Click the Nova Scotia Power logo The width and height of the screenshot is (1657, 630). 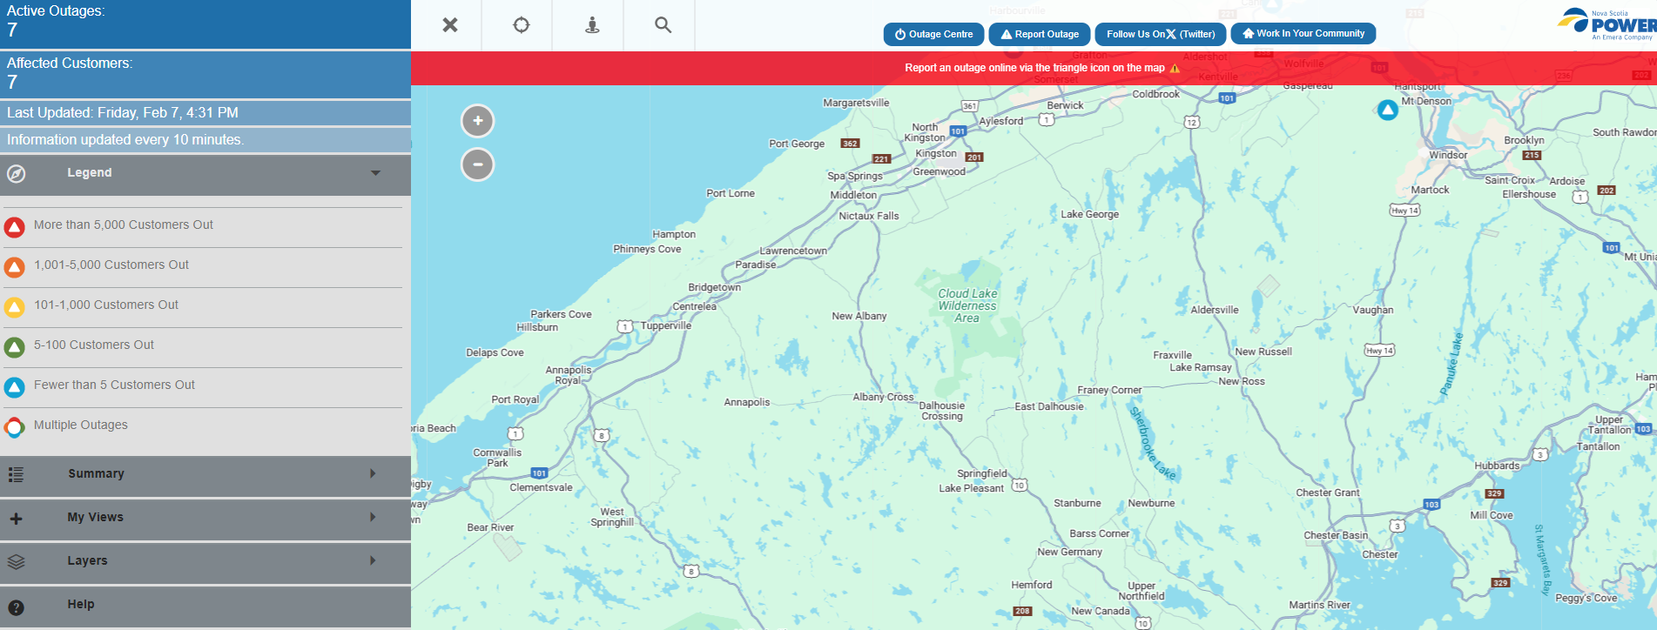[x=1606, y=24]
